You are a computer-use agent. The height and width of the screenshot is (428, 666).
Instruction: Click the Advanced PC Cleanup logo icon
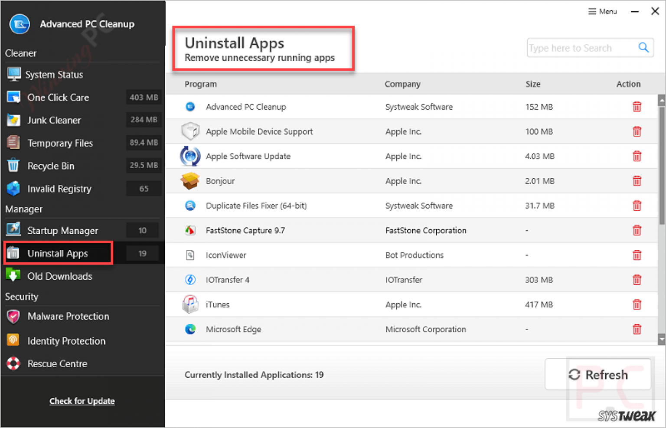pyautogui.click(x=20, y=24)
